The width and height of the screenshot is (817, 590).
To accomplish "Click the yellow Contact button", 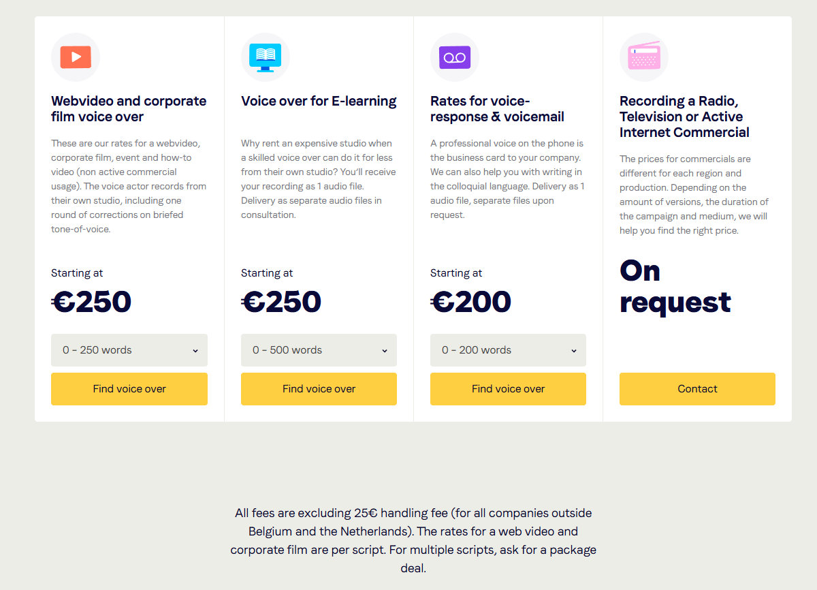I will point(697,389).
